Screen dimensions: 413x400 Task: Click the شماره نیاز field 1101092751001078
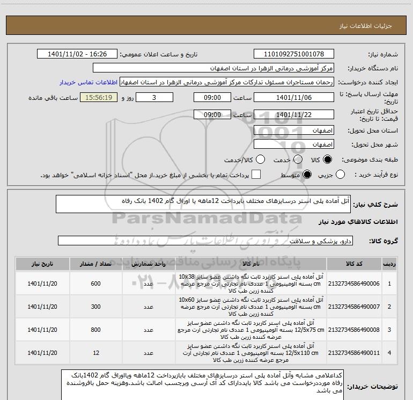point(294,54)
